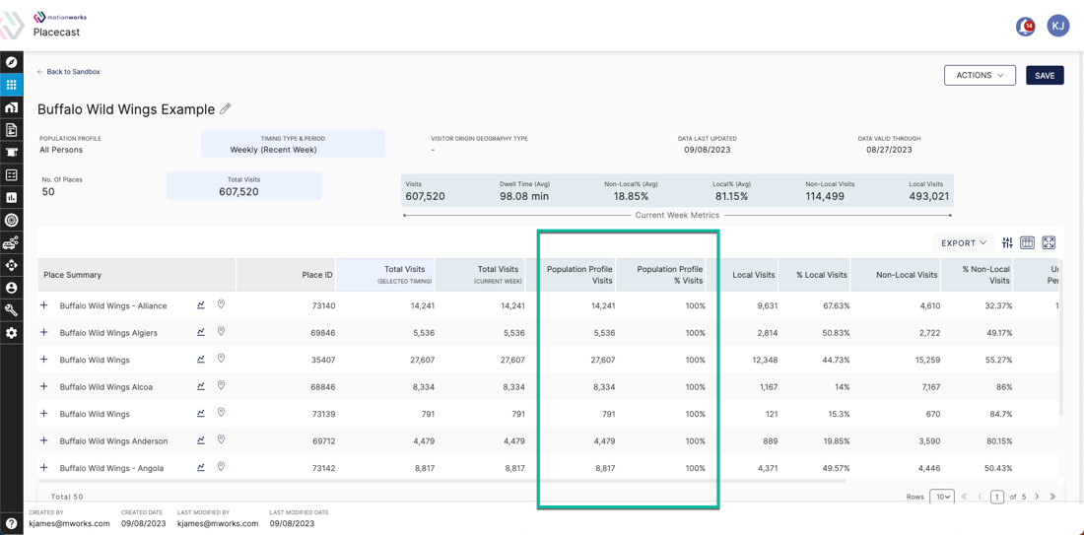Expand the Buffalo Wild Wings - Angola row

[44, 467]
